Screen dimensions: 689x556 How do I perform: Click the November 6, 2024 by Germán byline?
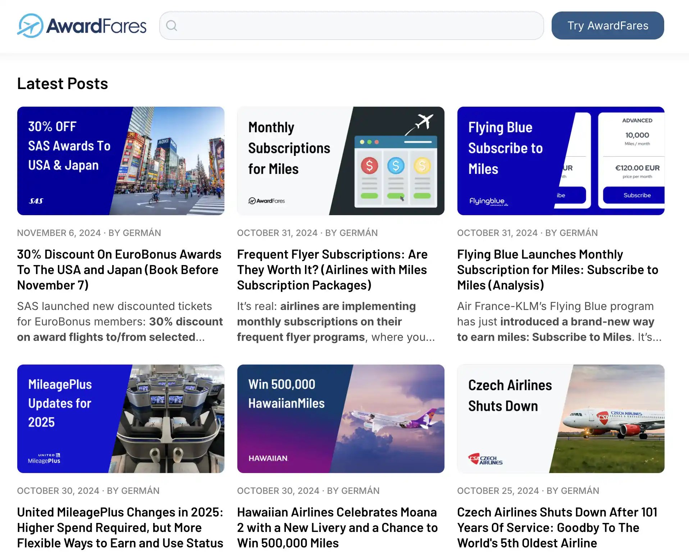pyautogui.click(x=89, y=233)
